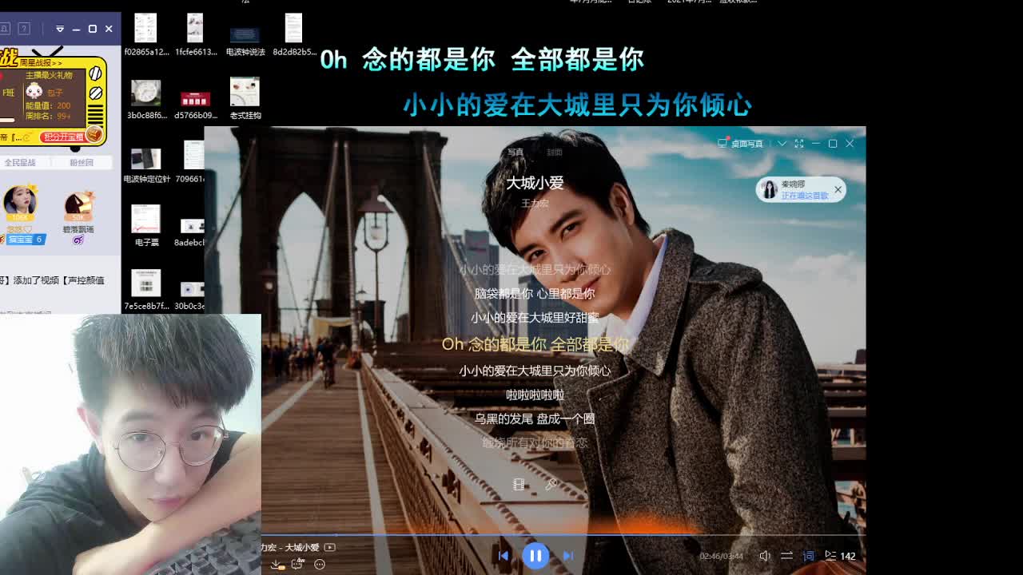Image resolution: width=1023 pixels, height=575 pixels.
Task: Select the 电波钟定位针 desktop file
Action: click(x=146, y=165)
